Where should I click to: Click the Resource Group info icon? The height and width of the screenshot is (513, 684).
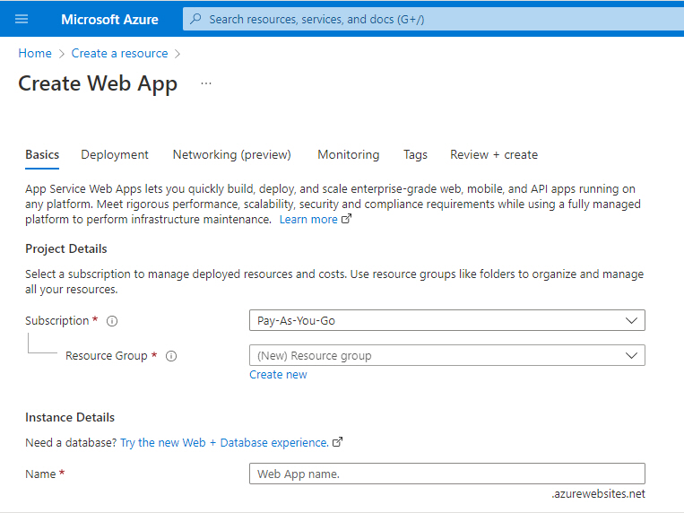(171, 356)
